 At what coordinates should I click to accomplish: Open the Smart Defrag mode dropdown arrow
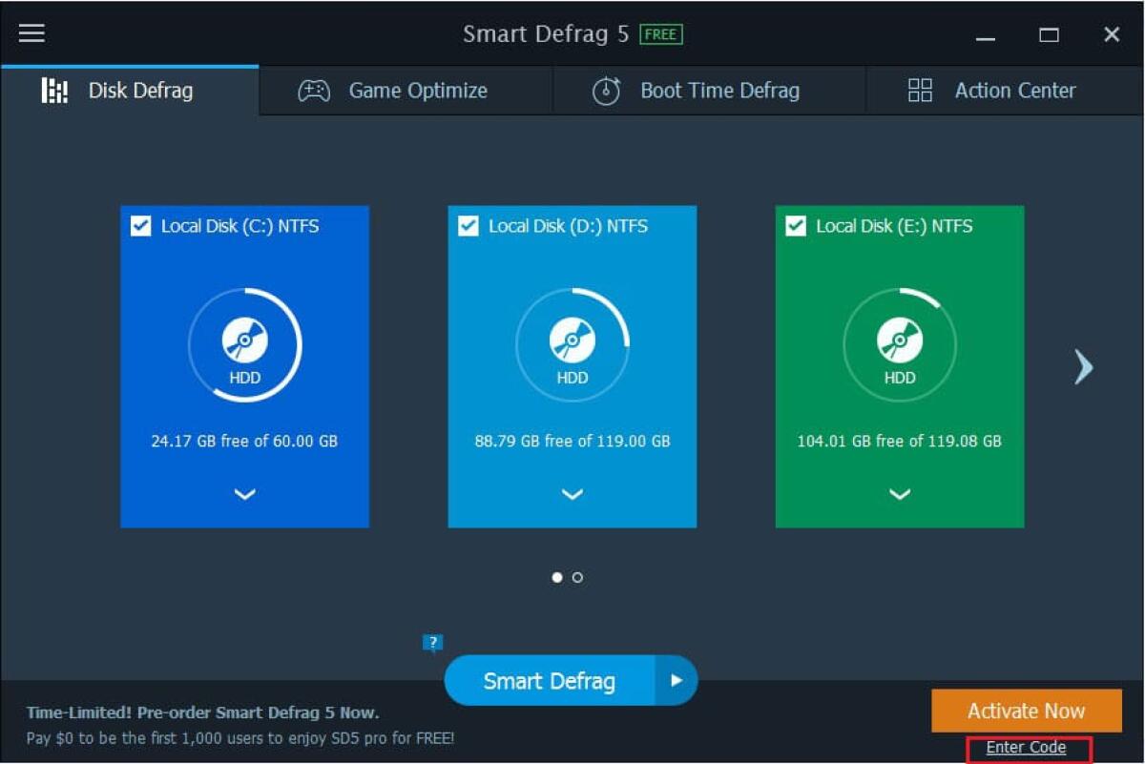[677, 680]
